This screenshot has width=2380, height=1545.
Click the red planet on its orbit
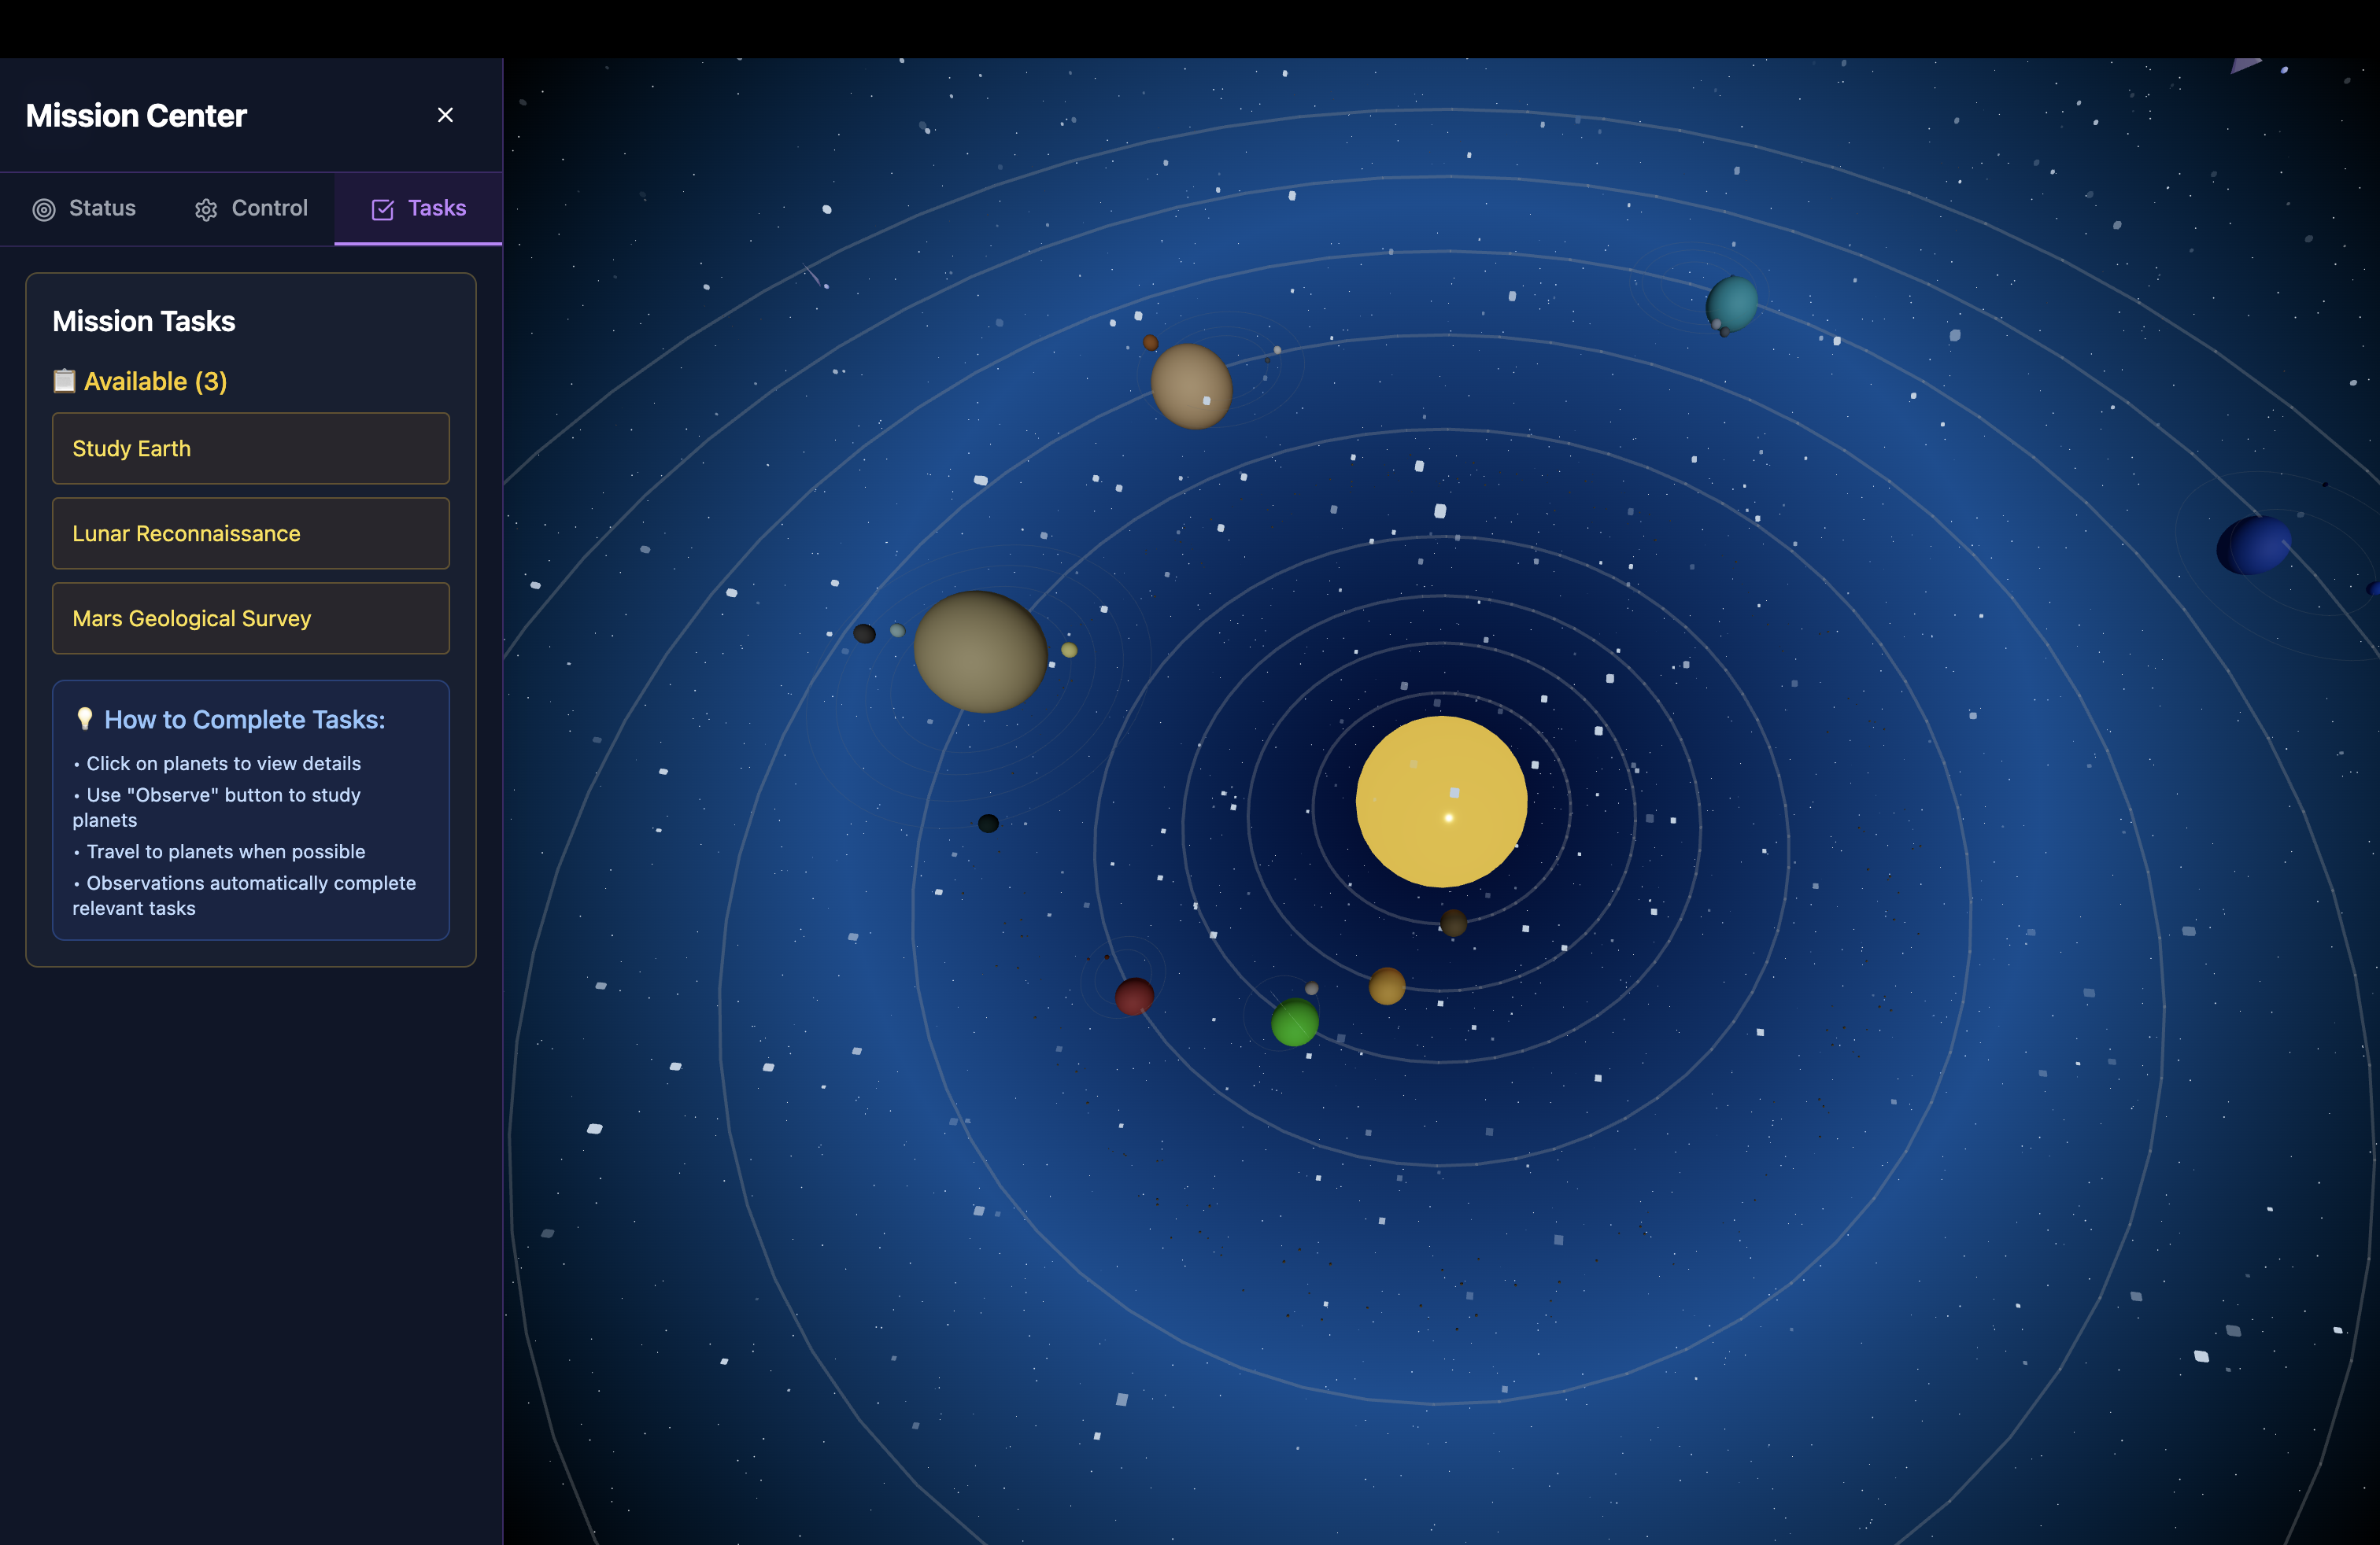[1134, 995]
